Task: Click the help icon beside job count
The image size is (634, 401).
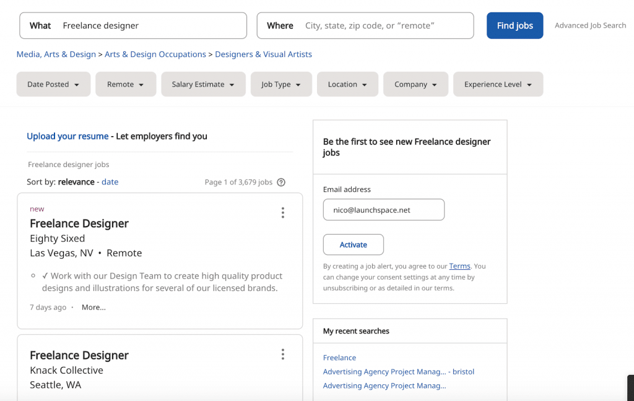Action: (281, 183)
